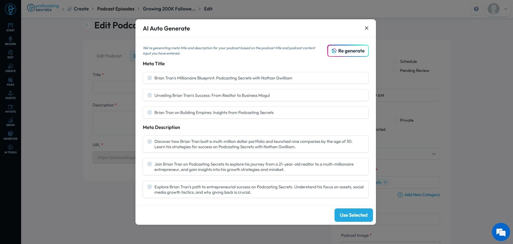Switch to the Edit Podcast tab
The height and width of the screenshot is (244, 513).
point(109,56)
